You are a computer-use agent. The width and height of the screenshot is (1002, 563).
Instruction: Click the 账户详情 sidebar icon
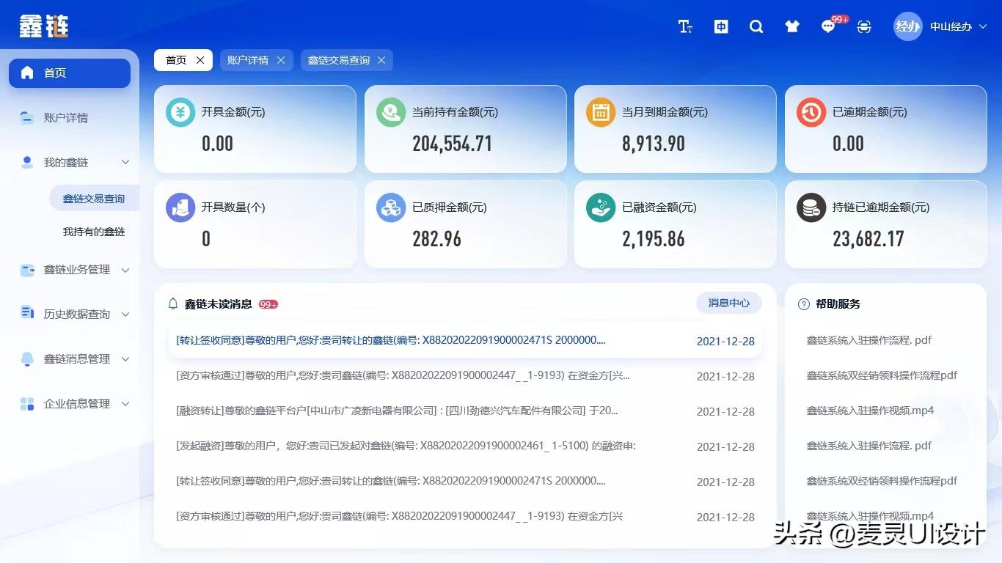coord(27,117)
